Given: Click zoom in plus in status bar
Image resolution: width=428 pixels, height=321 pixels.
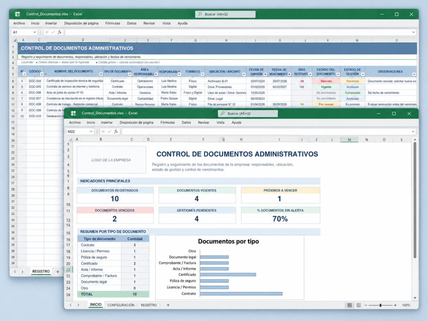Looking at the screenshot, I should (395, 305).
